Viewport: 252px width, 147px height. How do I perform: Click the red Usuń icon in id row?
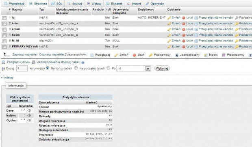(184, 18)
